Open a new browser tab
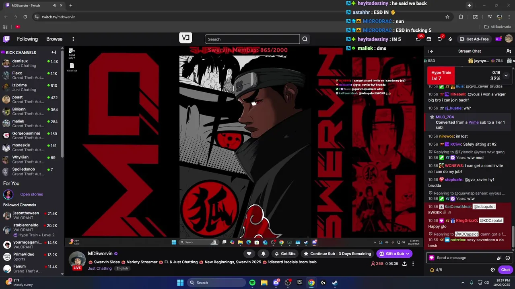The image size is (515, 289). [x=70, y=6]
